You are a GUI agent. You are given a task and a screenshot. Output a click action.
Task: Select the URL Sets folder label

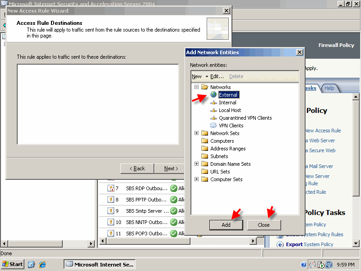(220, 172)
